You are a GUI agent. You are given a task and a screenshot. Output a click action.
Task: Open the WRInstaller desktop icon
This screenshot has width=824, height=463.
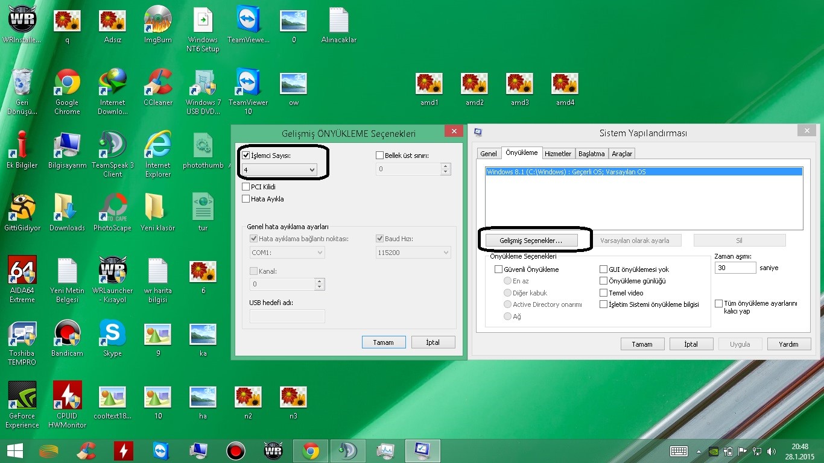22,25
